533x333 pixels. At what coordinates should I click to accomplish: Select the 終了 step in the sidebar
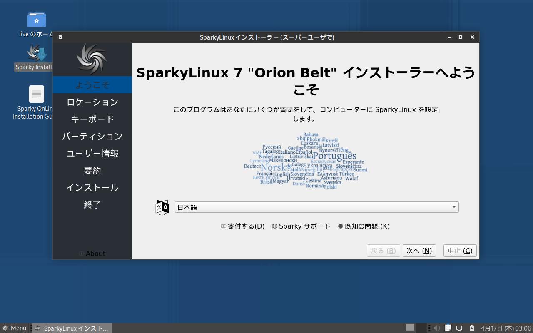92,204
